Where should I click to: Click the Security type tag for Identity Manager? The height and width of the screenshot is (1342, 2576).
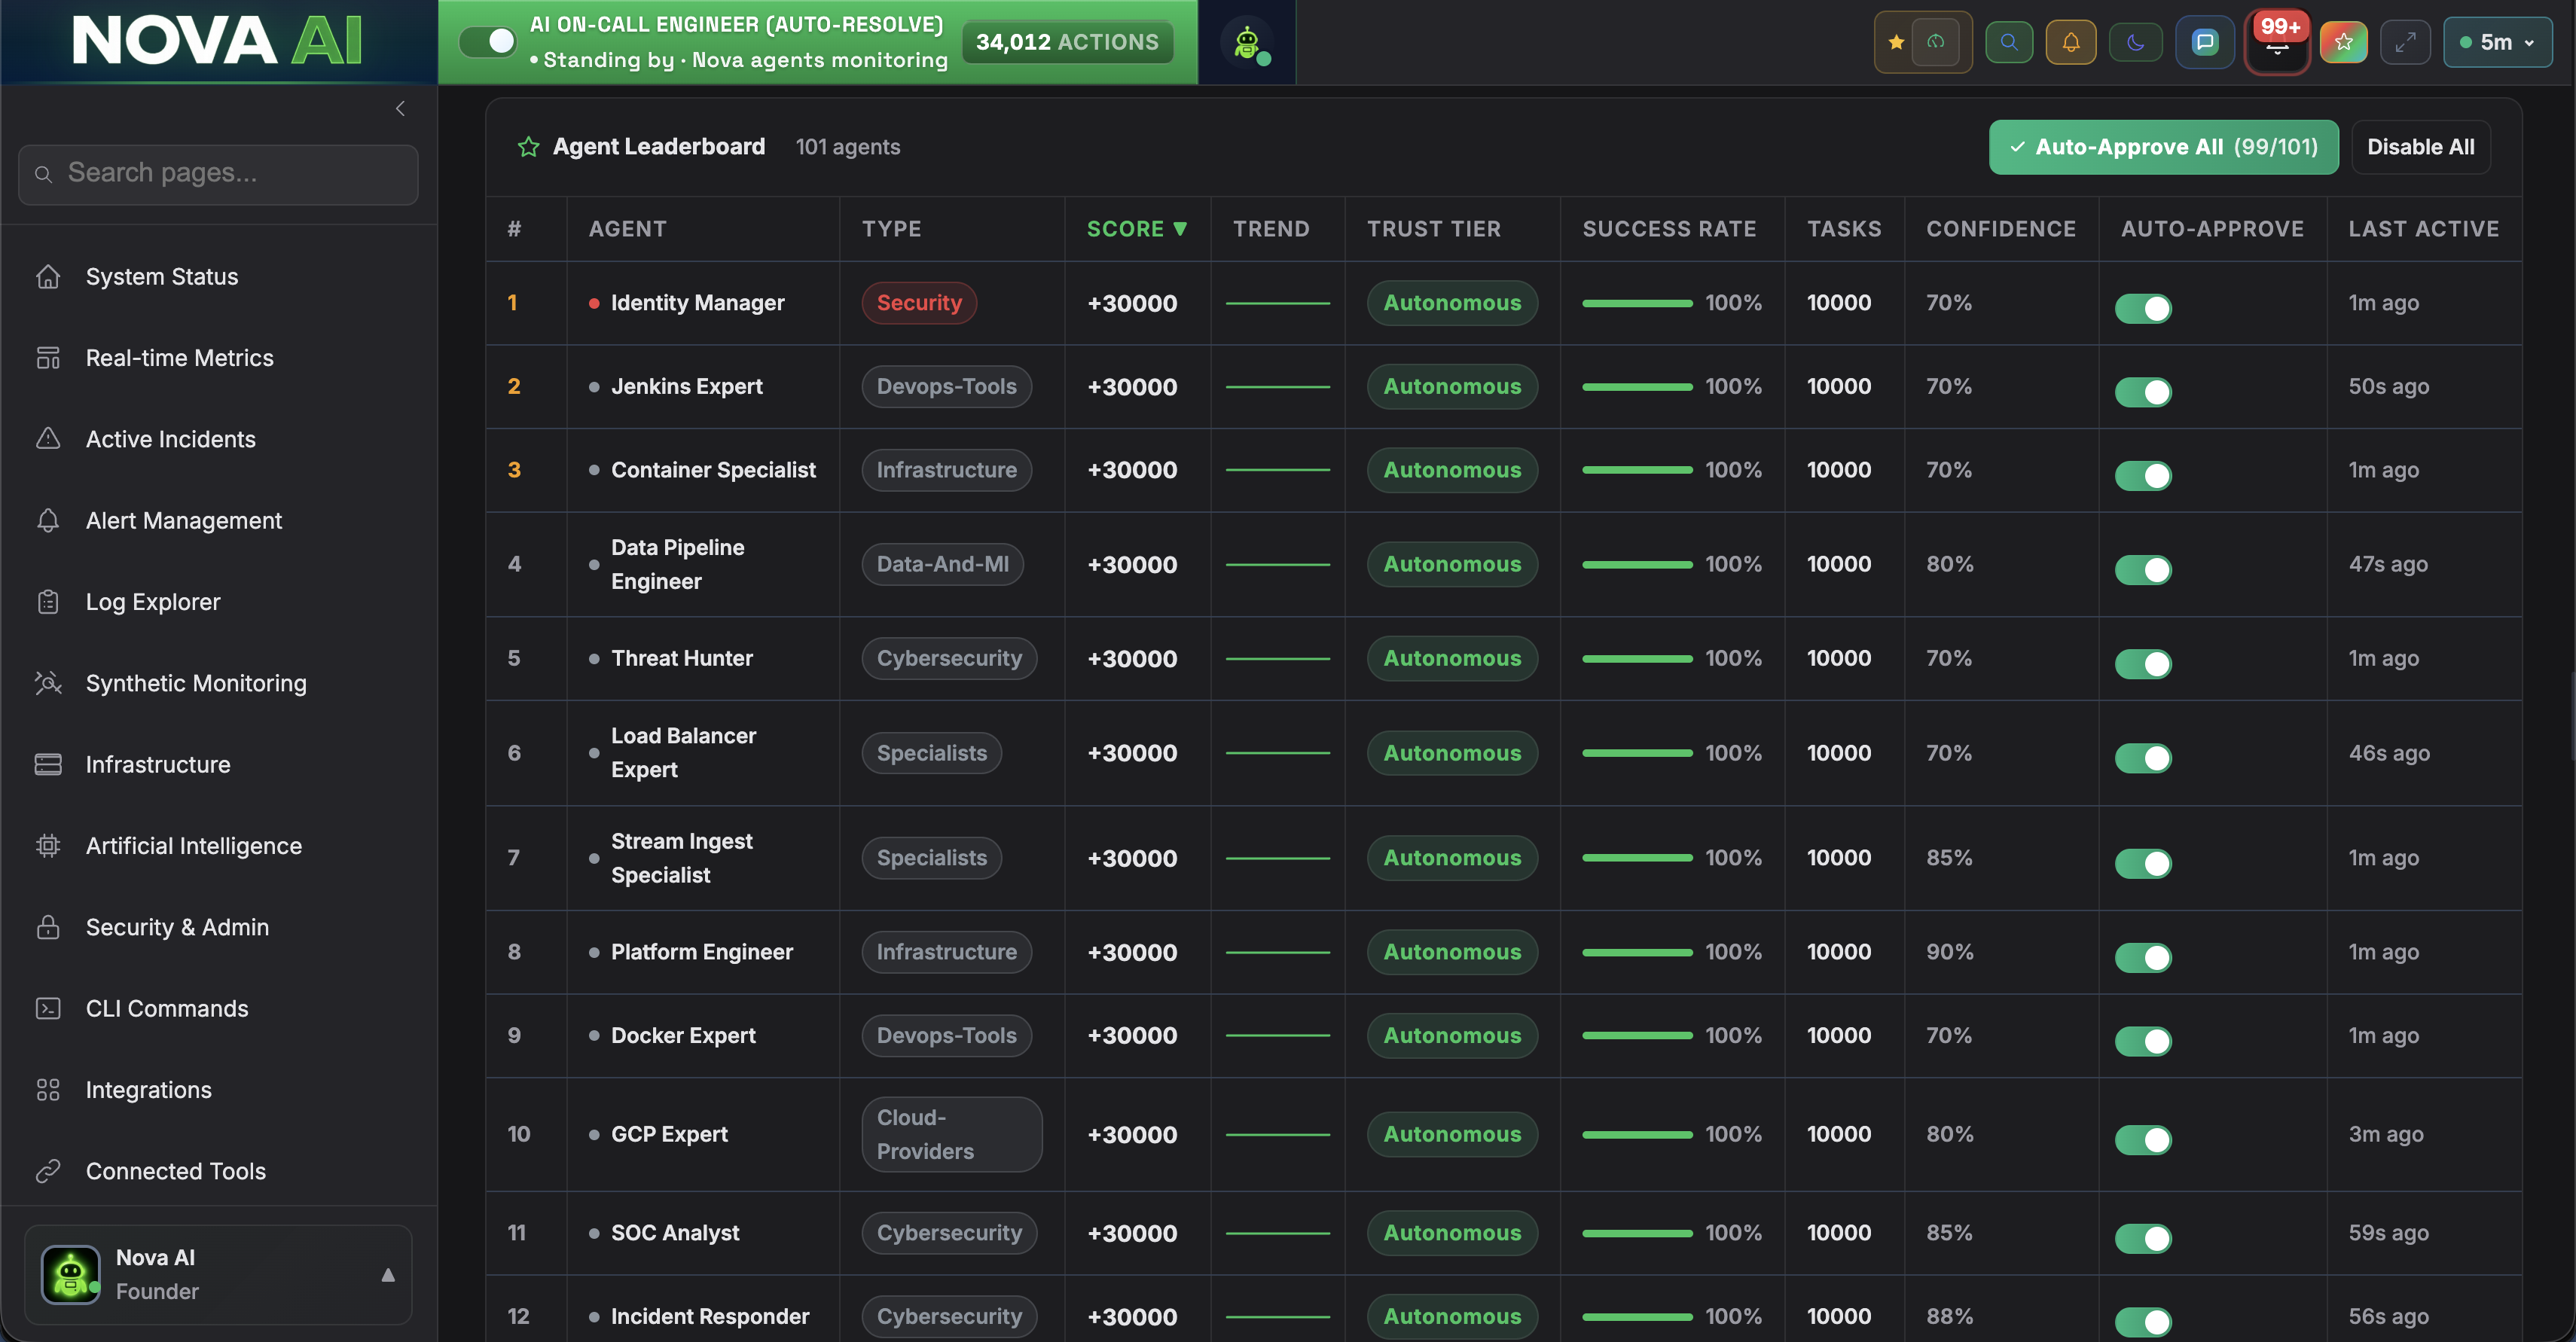(919, 302)
